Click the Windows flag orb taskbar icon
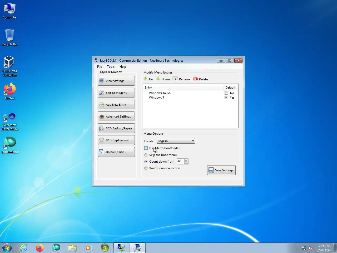The width and height of the screenshot is (337, 253). (x=105, y=248)
